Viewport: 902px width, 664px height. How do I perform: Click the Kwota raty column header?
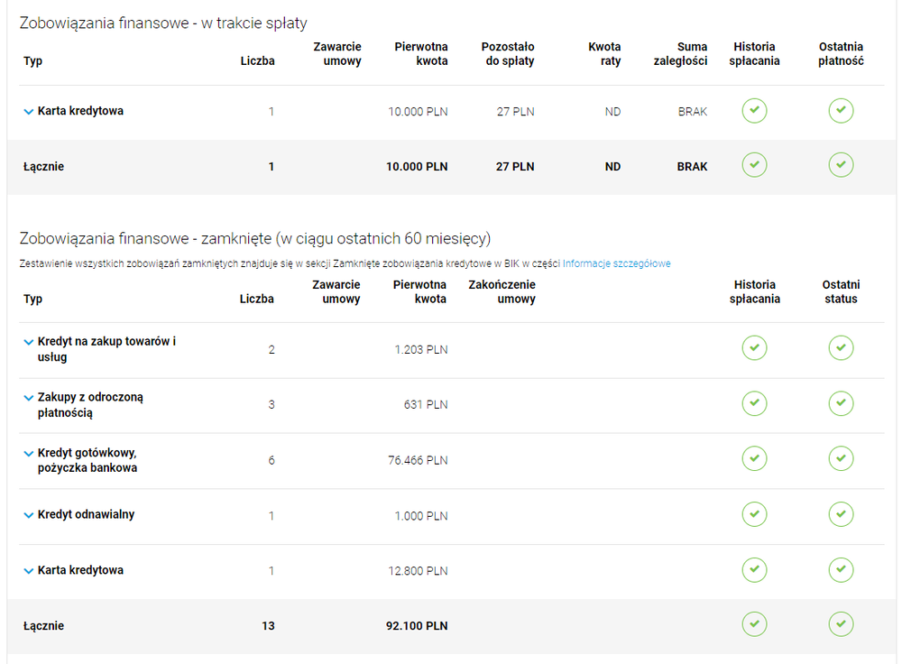click(604, 53)
